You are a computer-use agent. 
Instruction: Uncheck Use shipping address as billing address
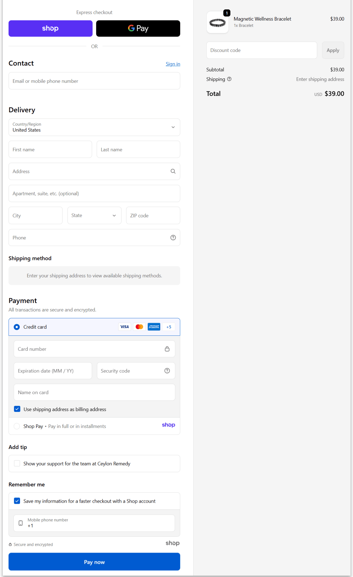(17, 409)
